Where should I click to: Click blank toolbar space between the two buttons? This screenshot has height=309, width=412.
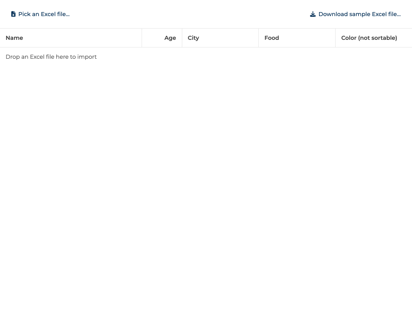pos(189,14)
